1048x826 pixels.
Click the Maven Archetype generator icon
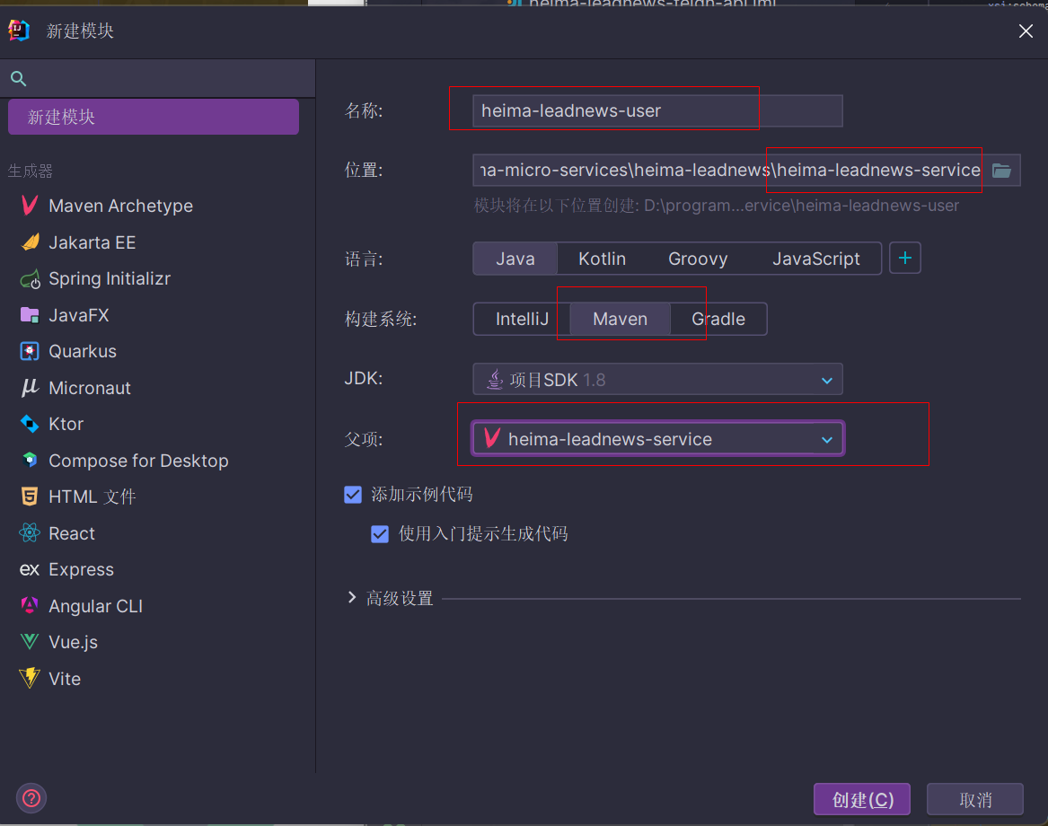click(30, 206)
